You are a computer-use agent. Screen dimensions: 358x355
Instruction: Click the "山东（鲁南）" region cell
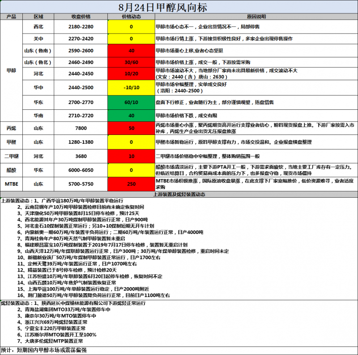click(38, 51)
